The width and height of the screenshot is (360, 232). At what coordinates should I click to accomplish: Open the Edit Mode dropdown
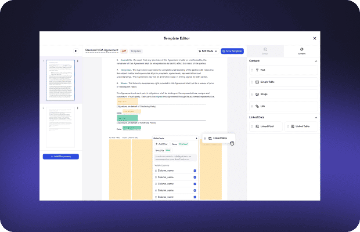(208, 51)
